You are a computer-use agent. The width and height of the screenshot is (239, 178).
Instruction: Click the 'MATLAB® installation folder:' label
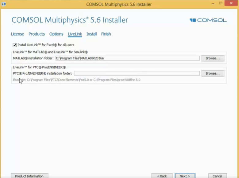coord(33,58)
